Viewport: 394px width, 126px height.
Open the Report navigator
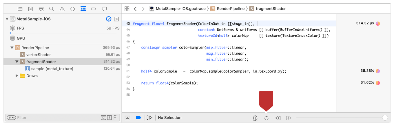[x=104, y=9]
